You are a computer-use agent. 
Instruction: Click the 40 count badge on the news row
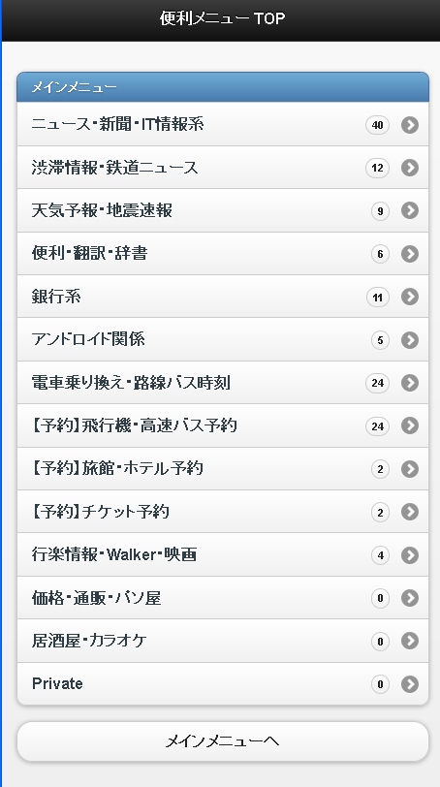pos(377,124)
